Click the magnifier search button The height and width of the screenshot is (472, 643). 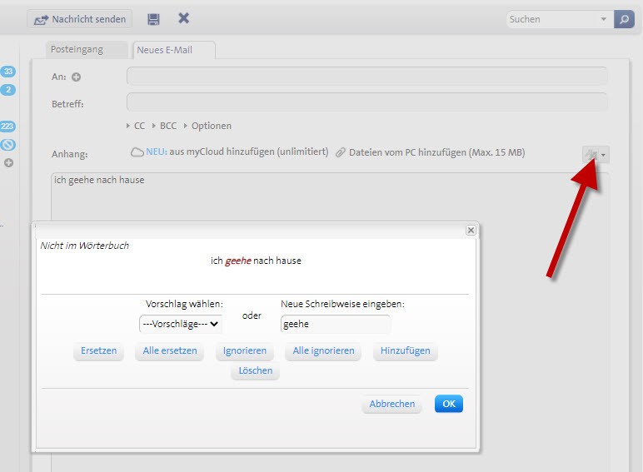624,19
